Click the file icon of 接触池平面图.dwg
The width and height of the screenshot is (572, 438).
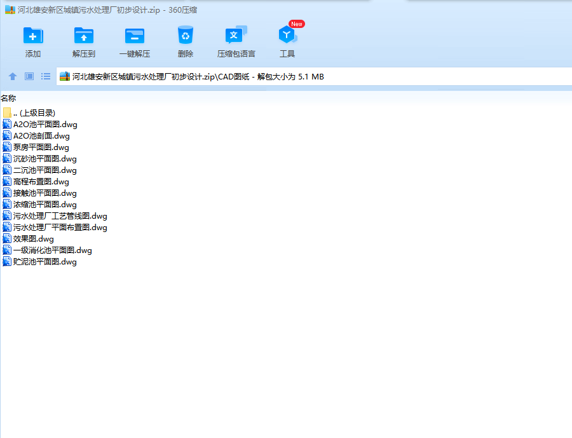point(7,193)
